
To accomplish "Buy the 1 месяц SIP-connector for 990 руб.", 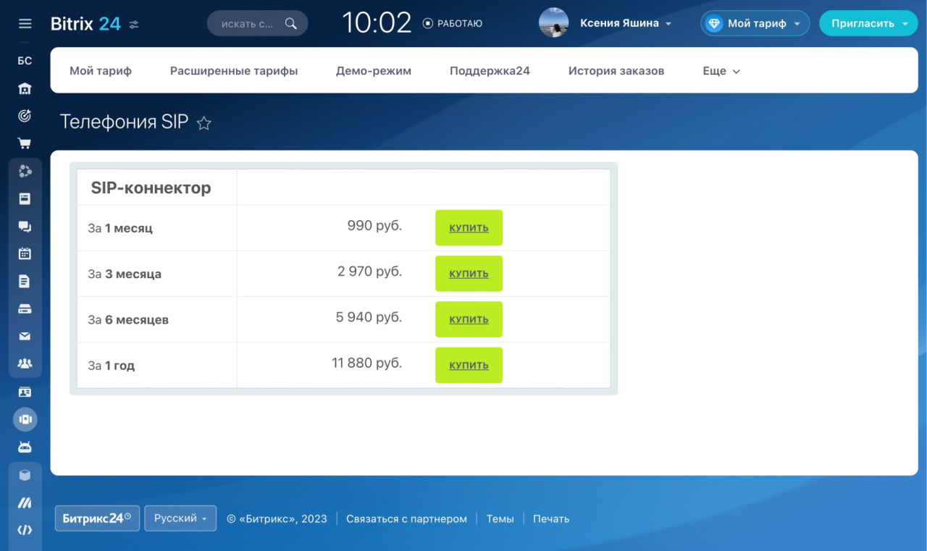I will click(x=469, y=228).
